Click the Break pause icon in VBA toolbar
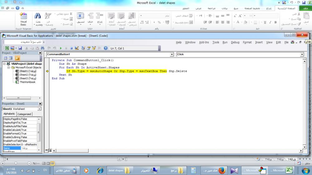 tap(66, 48)
